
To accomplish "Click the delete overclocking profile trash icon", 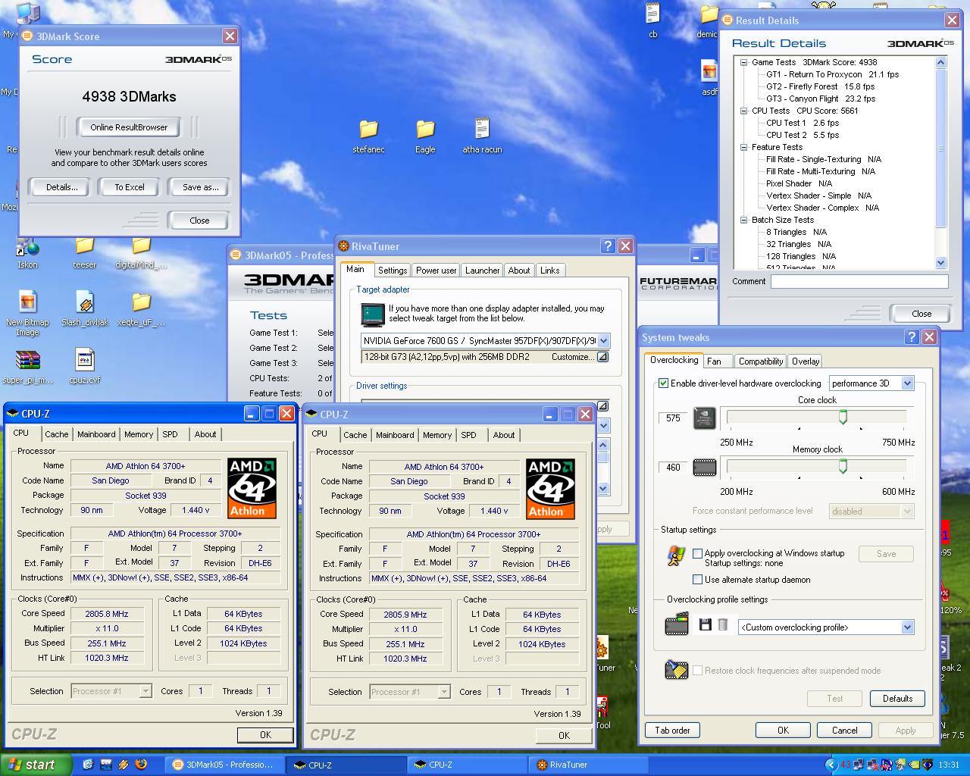I will [x=723, y=625].
